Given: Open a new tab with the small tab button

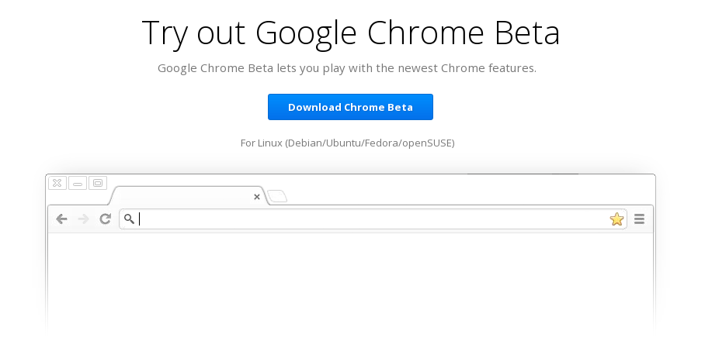Looking at the screenshot, I should (x=277, y=196).
